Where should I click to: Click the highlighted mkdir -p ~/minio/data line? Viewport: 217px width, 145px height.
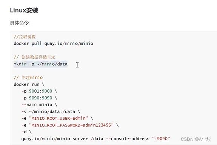[40, 64]
